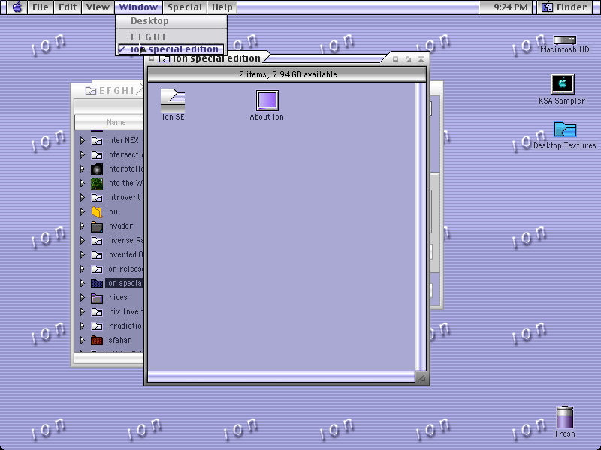601x450 pixels.
Task: Select the "Isfahan" name in the list
Action: 119,340
